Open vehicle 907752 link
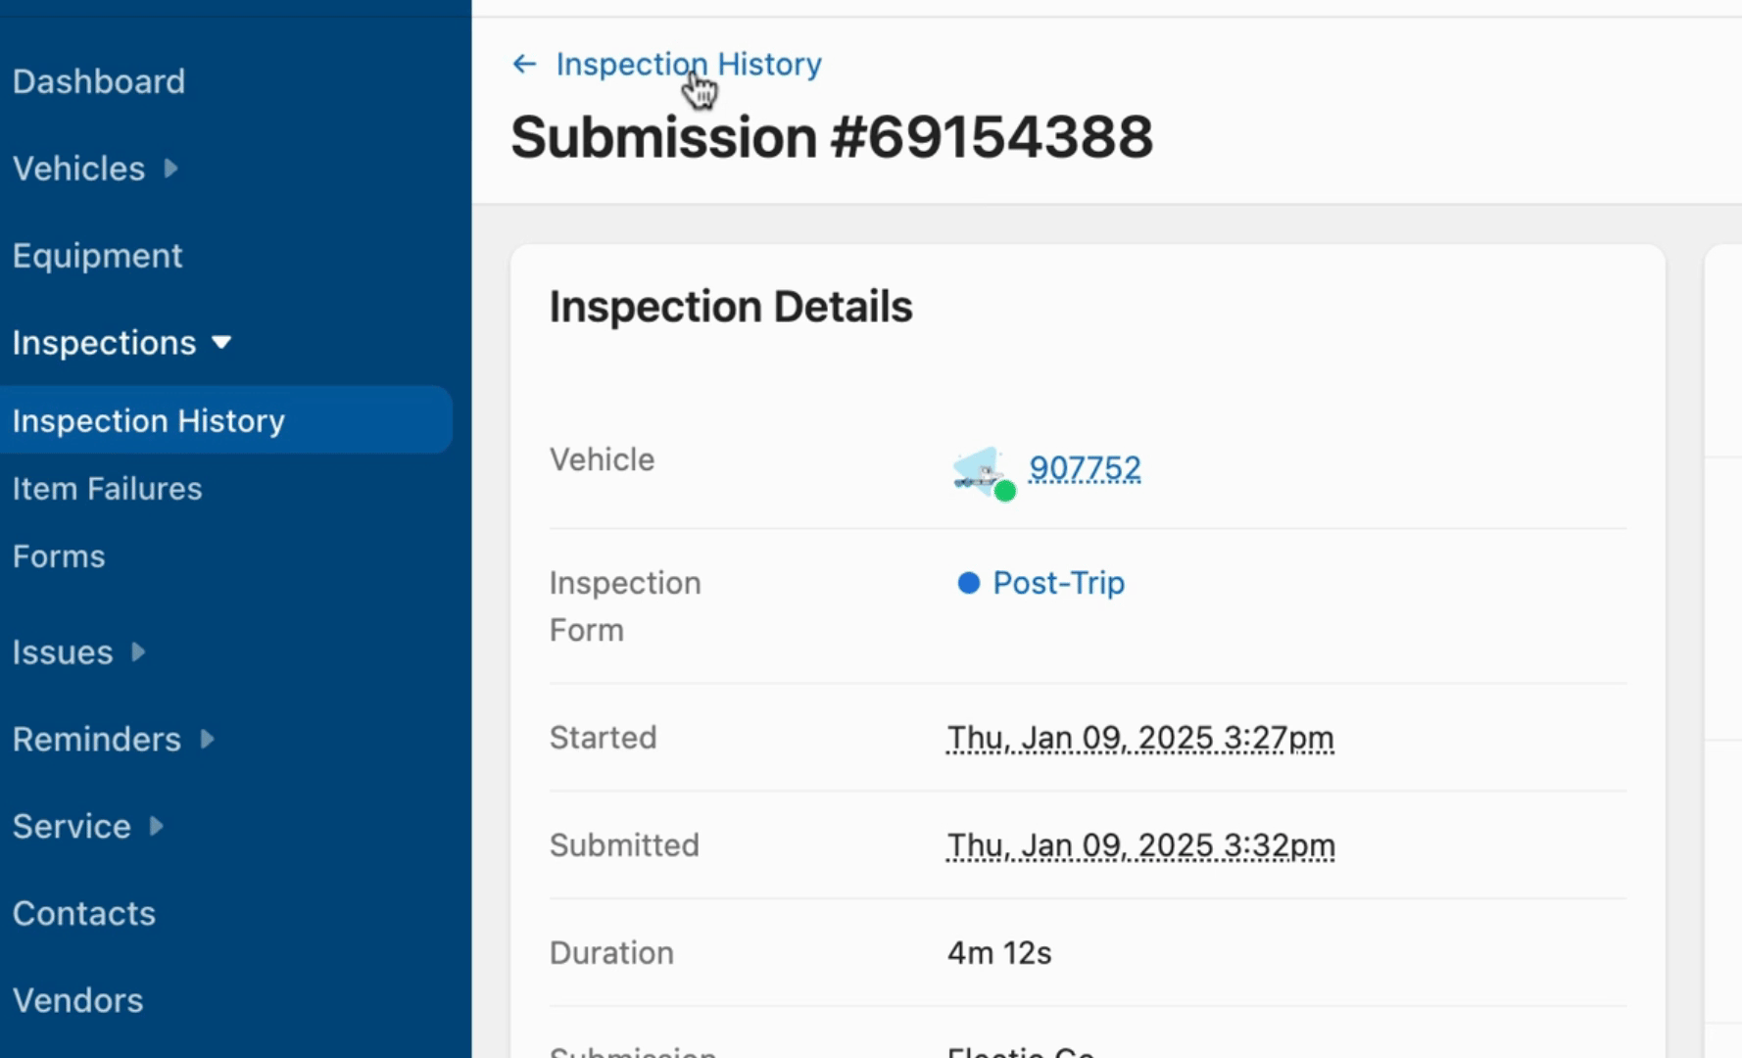1742x1058 pixels. point(1084,468)
